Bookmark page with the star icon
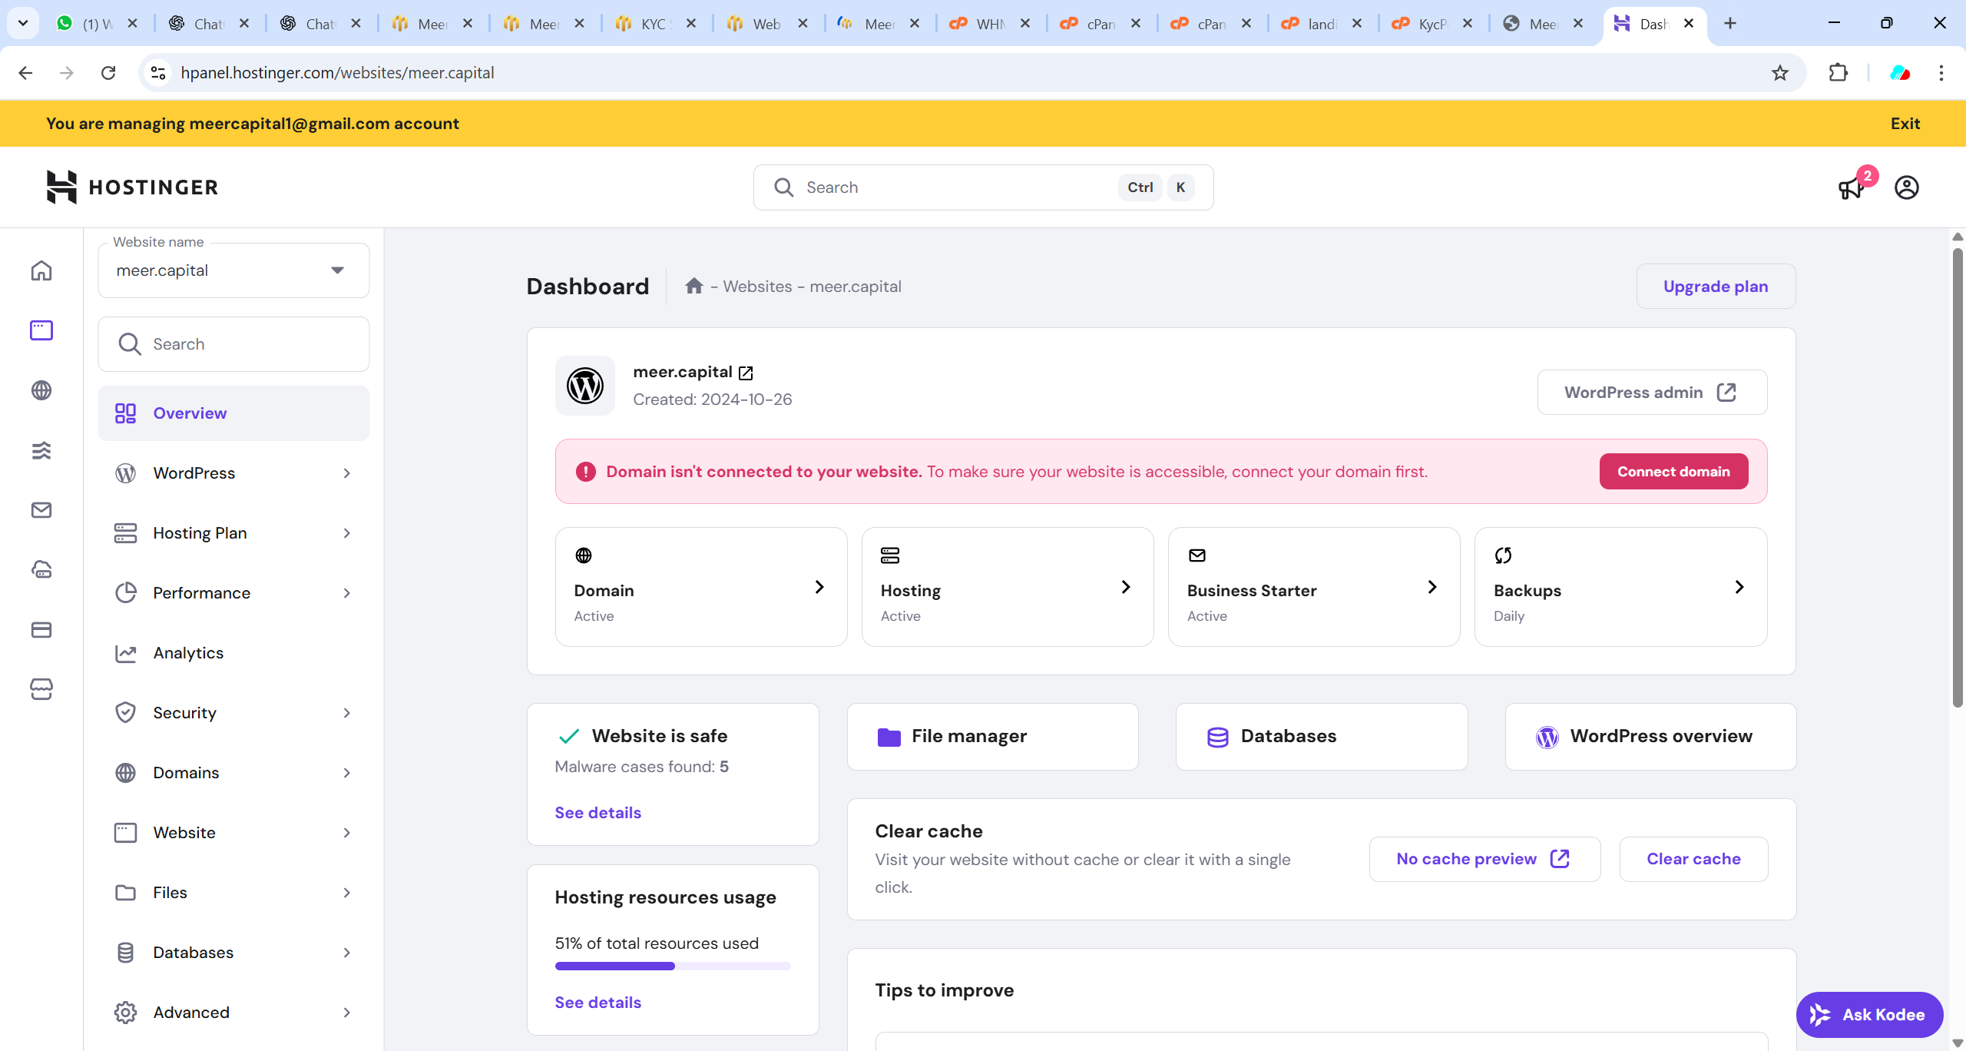Viewport: 1966px width, 1051px height. coord(1779,73)
